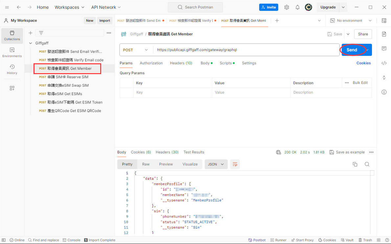
Task: Open the JSON format dropdown
Action: (x=216, y=164)
